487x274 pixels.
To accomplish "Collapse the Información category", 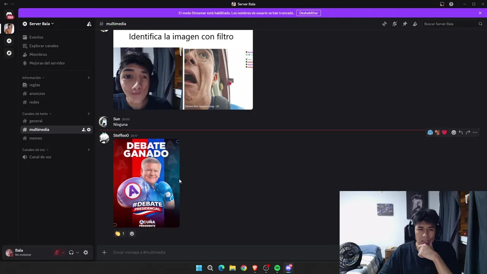I will pos(33,78).
